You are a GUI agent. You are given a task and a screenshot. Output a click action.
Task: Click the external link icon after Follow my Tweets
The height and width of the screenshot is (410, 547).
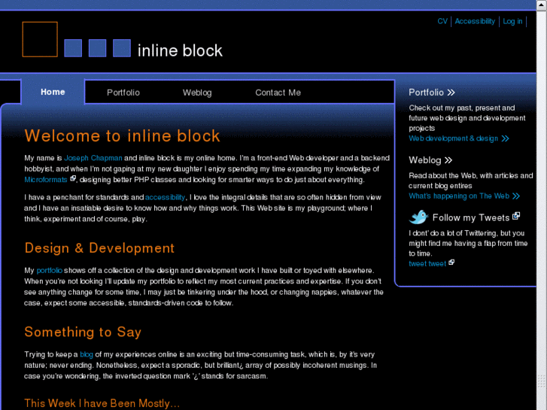(516, 216)
